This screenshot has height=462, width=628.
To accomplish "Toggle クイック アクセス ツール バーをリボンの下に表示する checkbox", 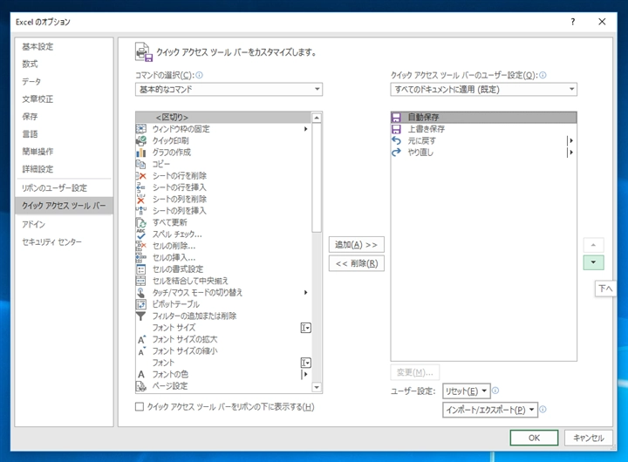I will point(140,407).
